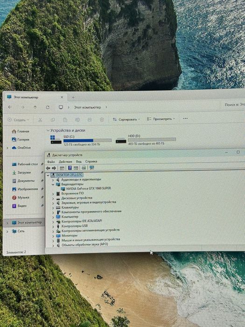Click the scan for hardware changes monitor icon
Screen dimensions: 245x327
click(x=91, y=168)
